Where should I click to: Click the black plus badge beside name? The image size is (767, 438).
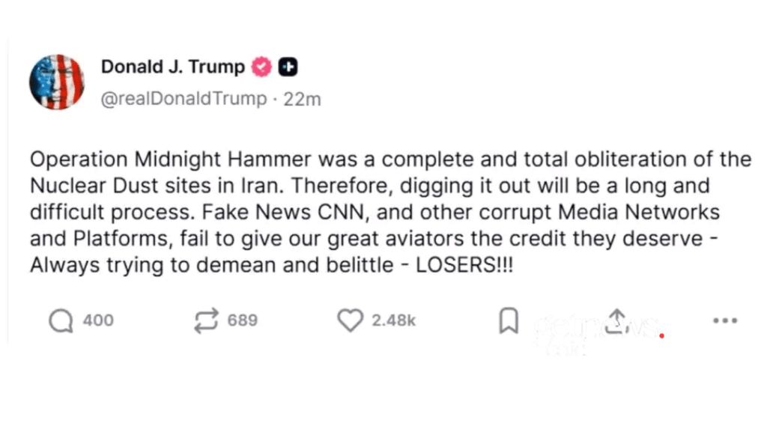288,67
